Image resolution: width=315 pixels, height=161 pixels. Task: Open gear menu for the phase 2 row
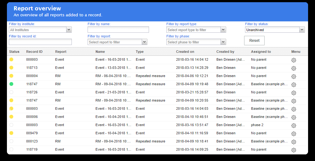point(294,125)
